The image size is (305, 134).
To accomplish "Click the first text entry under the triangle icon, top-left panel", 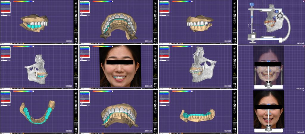I will (x=76, y=32).
